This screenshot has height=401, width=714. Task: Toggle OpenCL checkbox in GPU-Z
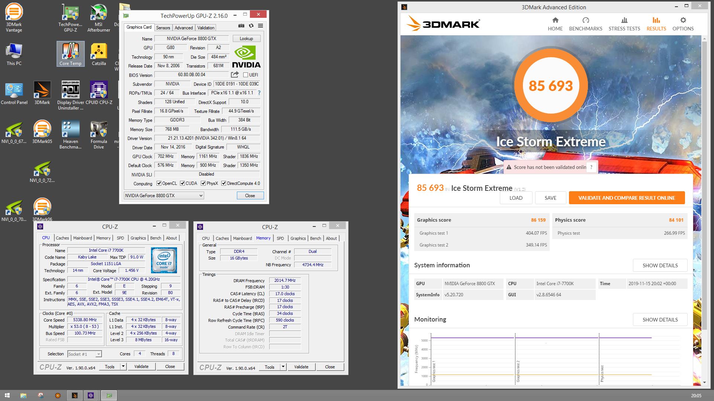(x=159, y=183)
